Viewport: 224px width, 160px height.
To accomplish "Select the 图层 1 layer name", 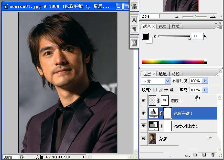I will coord(176,100).
